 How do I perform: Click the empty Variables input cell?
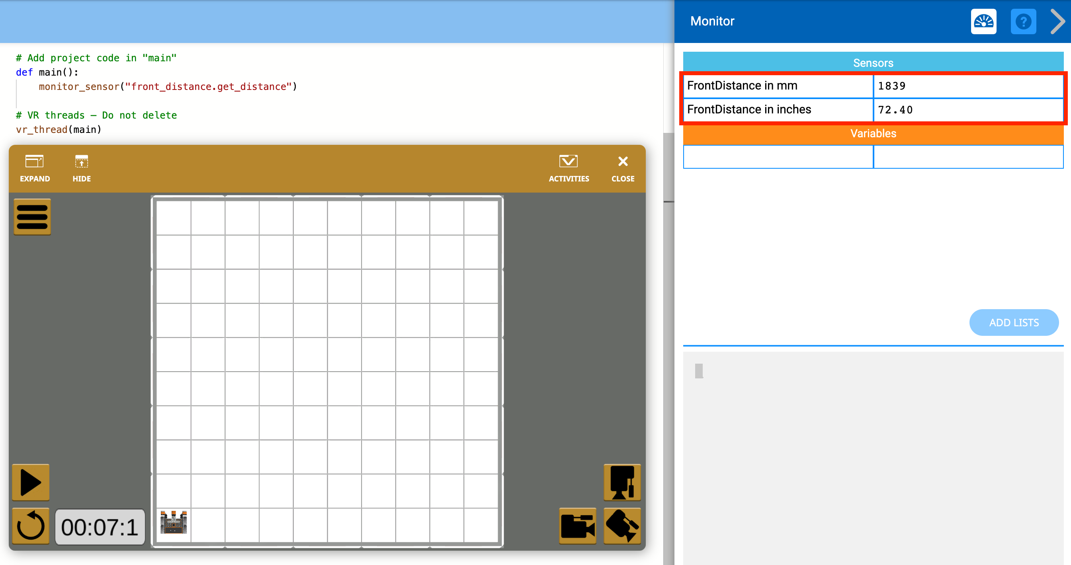[778, 157]
